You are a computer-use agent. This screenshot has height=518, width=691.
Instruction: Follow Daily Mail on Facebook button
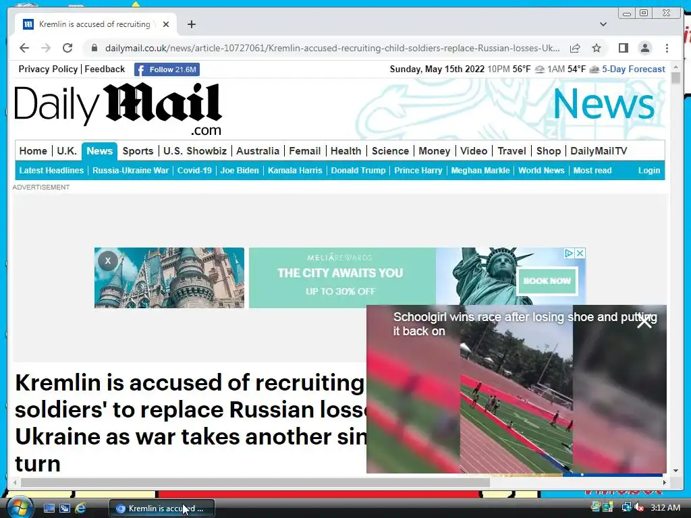coord(167,69)
